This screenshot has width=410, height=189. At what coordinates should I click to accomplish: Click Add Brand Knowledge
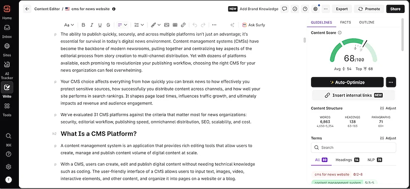259,9
